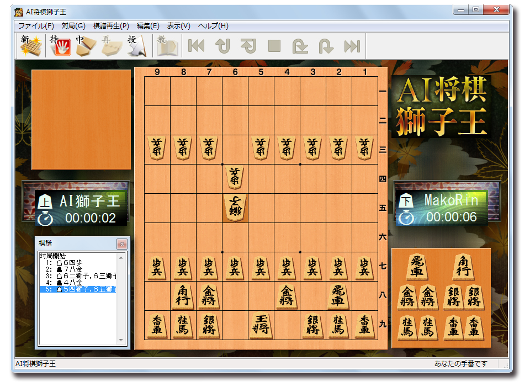Select the 銀将 silver on square 3九
This screenshot has width=530, height=392.
pyautogui.click(x=312, y=325)
